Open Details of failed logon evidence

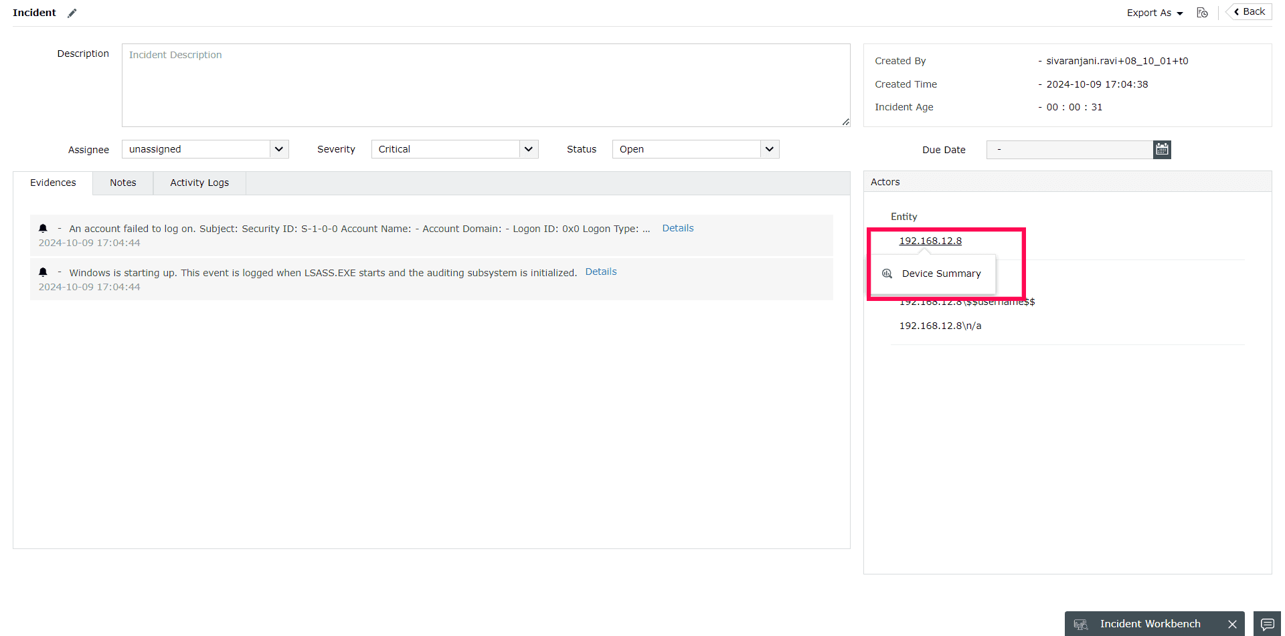(678, 228)
